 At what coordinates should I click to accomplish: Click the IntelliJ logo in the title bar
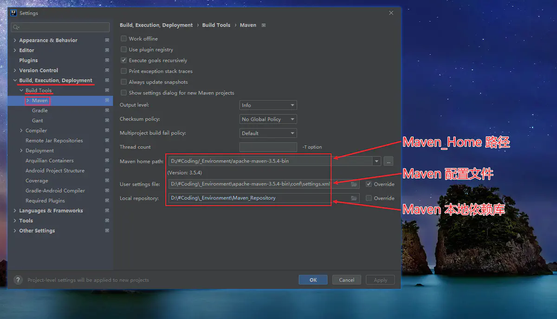tap(14, 13)
